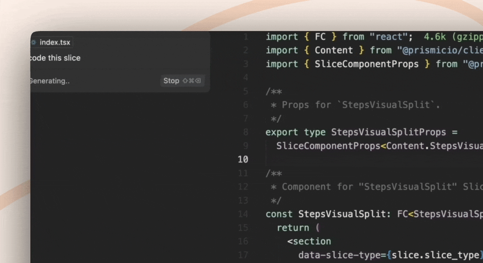Click line number 8 in the gutter

tap(245, 132)
